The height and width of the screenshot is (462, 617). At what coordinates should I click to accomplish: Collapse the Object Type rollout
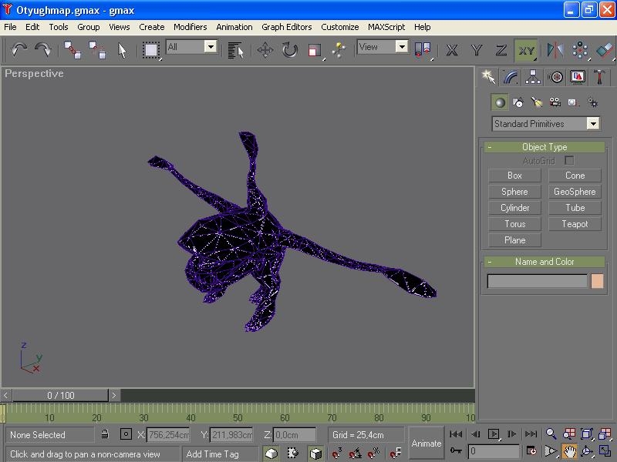pos(545,147)
